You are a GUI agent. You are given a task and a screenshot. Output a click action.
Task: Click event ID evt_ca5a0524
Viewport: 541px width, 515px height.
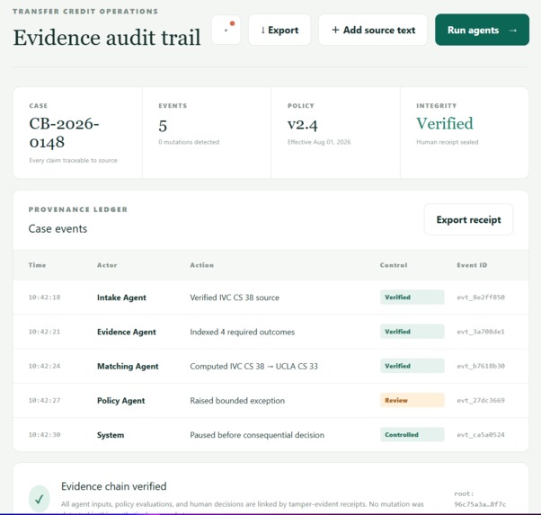481,435
